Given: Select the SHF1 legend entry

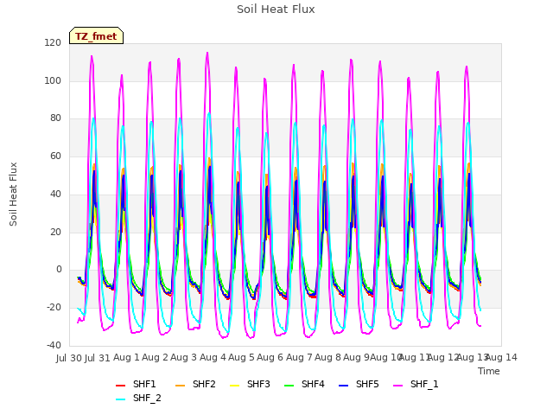Looking at the screenshot, I should pos(136,384).
